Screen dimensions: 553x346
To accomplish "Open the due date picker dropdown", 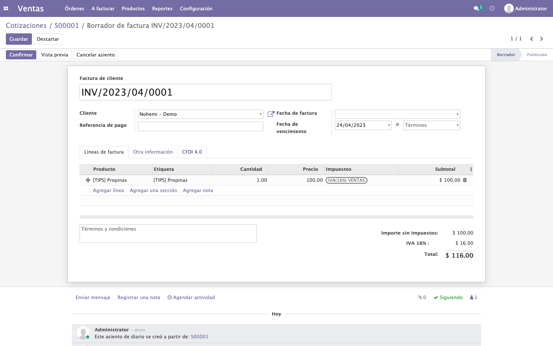I will pos(389,125).
